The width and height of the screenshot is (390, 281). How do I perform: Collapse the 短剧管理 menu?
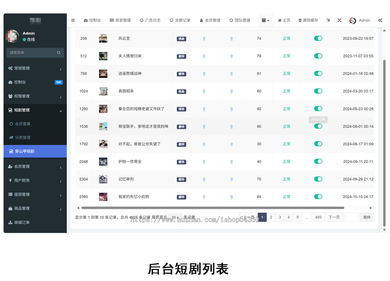pos(35,110)
